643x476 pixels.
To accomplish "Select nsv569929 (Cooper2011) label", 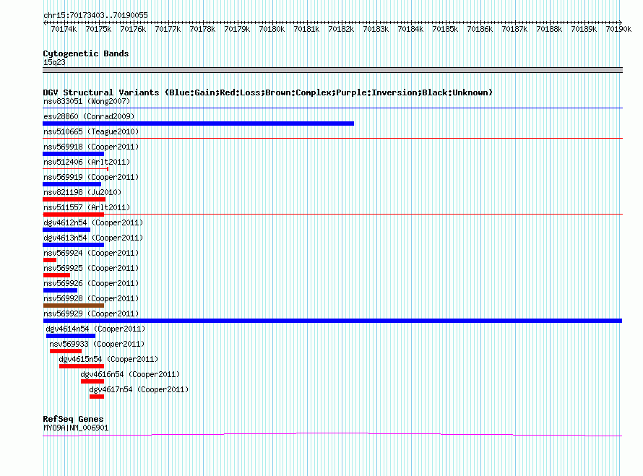I will tap(91, 313).
